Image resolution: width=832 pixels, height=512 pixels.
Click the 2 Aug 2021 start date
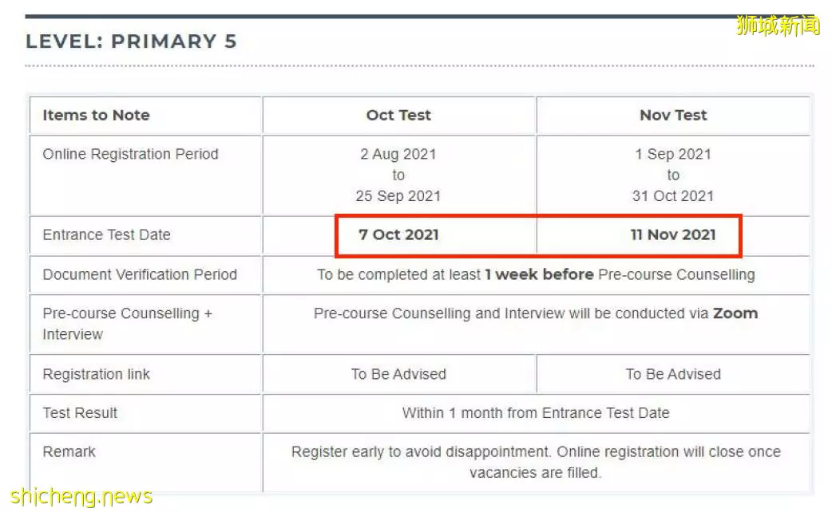tap(398, 154)
